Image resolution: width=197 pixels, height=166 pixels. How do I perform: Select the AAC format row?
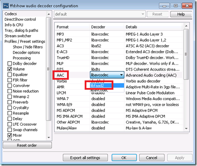pos(118,75)
